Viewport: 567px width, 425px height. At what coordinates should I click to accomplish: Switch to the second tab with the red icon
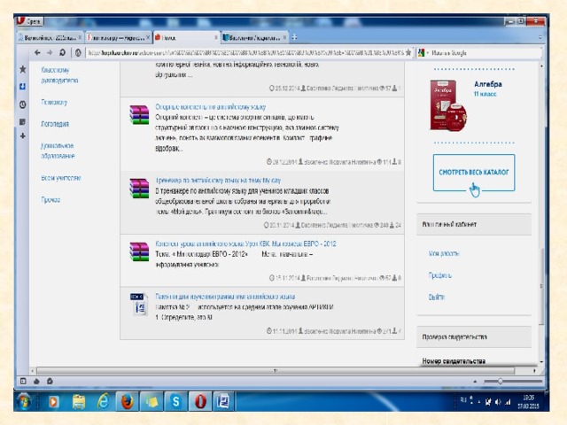[x=116, y=37]
